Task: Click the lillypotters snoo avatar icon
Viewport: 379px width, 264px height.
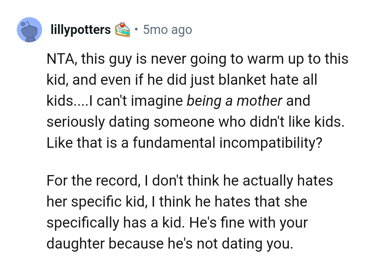Action: [29, 29]
